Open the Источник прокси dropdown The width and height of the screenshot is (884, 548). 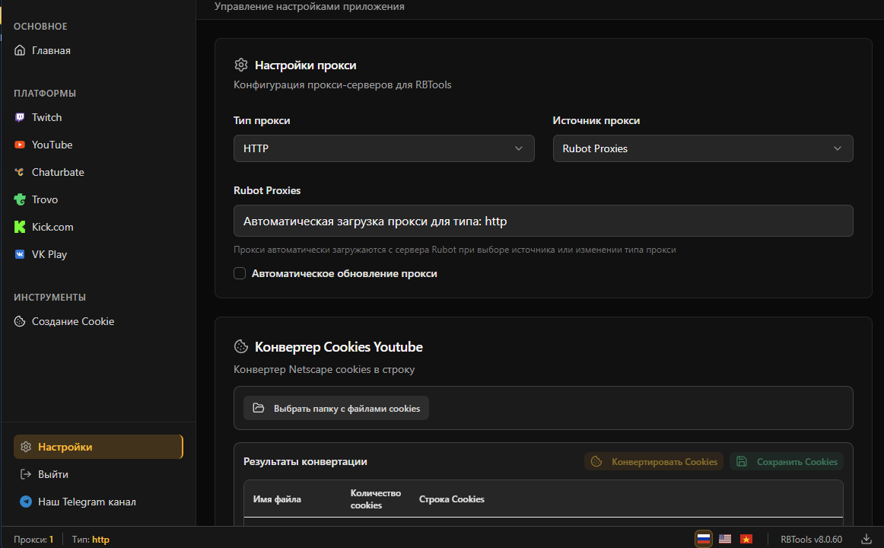pyautogui.click(x=702, y=148)
